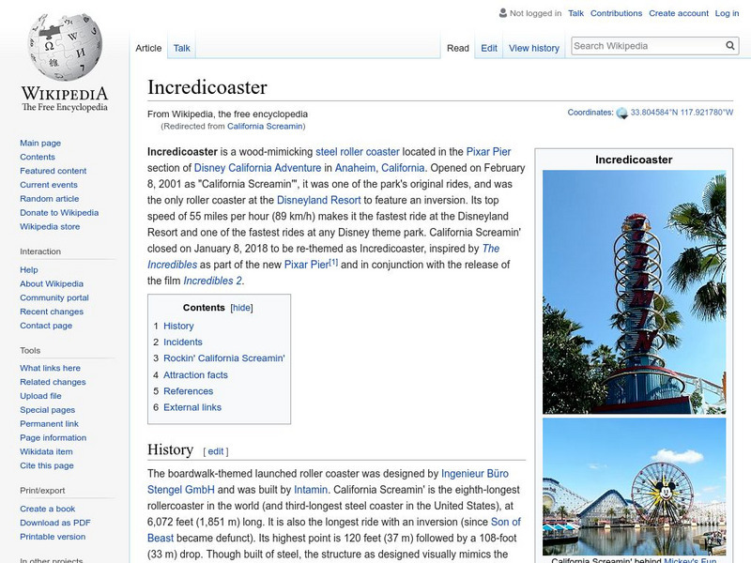Jump to History in contents
This screenshot has width=751, height=563.
(178, 326)
